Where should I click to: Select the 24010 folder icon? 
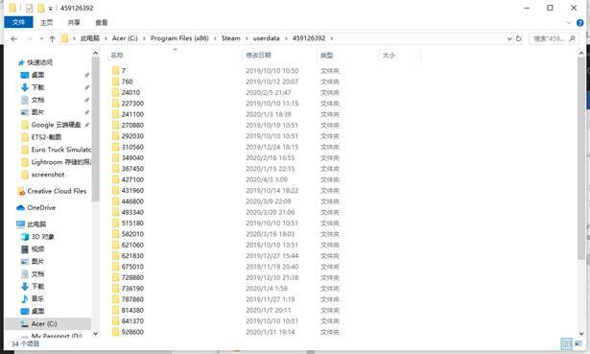[115, 92]
